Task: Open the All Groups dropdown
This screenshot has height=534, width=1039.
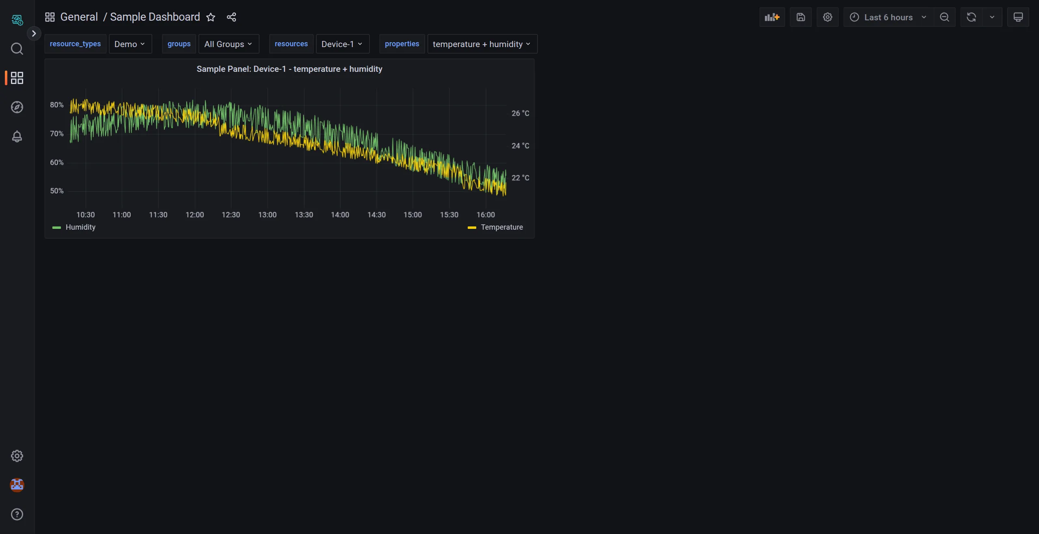Action: click(x=229, y=44)
